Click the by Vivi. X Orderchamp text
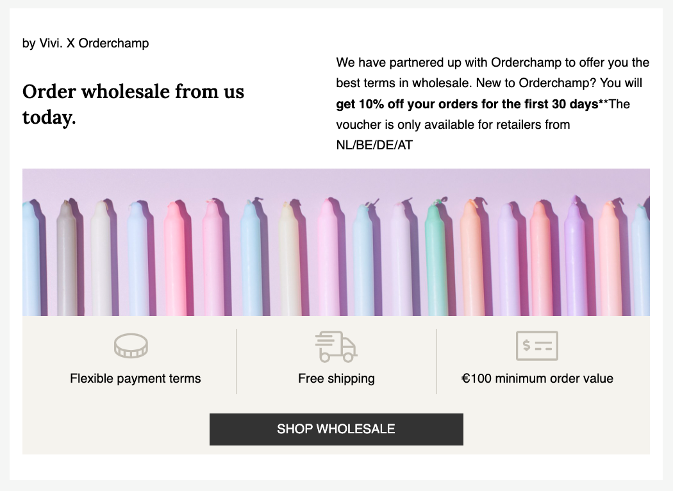Screen dimensions: 673x491 pos(85,44)
